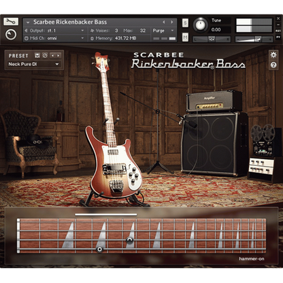Click the fretboard note marker on third string

(x=129, y=240)
